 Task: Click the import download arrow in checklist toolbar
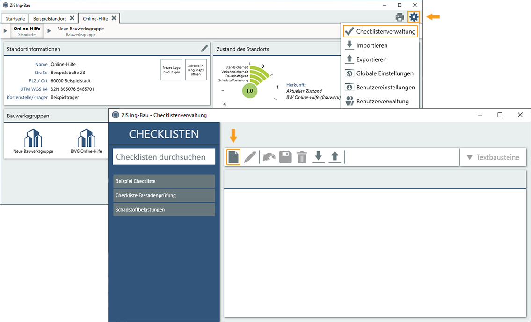click(x=318, y=157)
